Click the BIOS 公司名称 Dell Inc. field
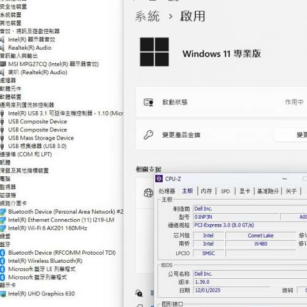This screenshot has height=307, width=307. point(250,274)
